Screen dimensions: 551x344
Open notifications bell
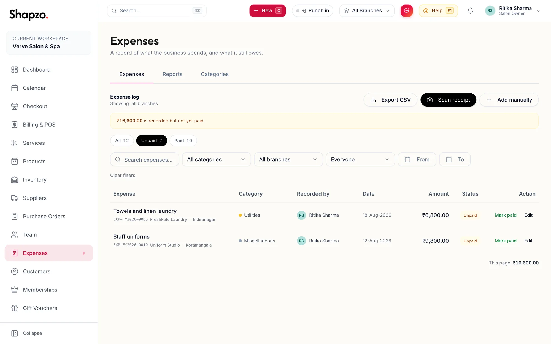pos(470,11)
